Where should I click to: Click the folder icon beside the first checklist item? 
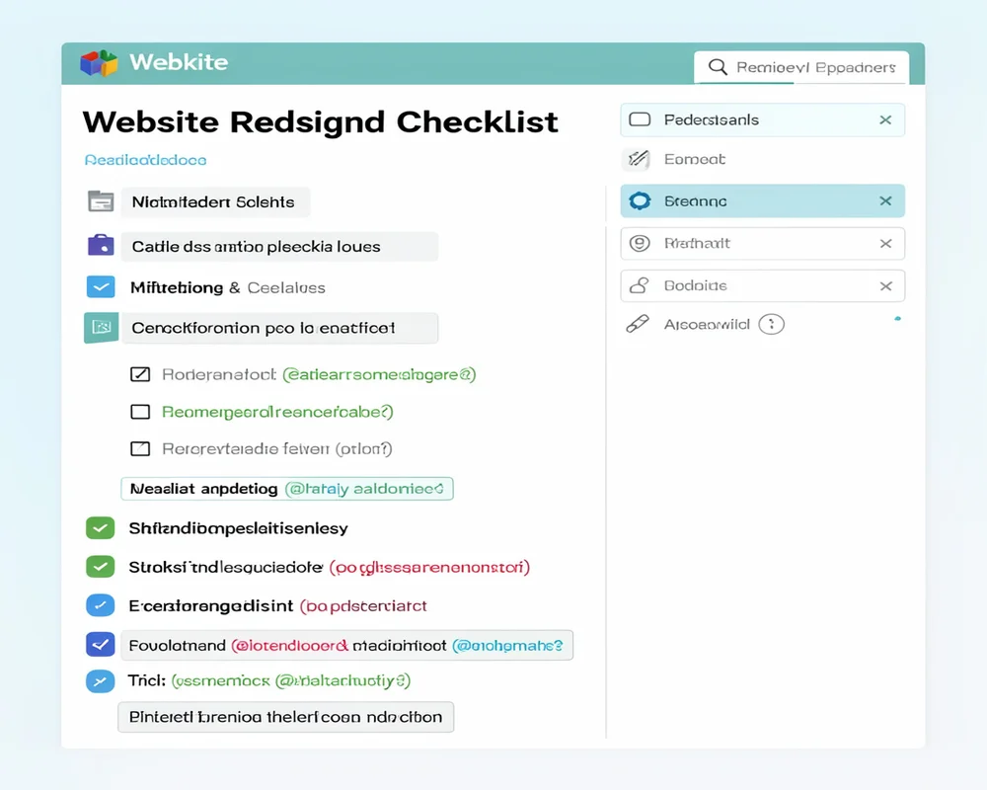click(x=101, y=200)
